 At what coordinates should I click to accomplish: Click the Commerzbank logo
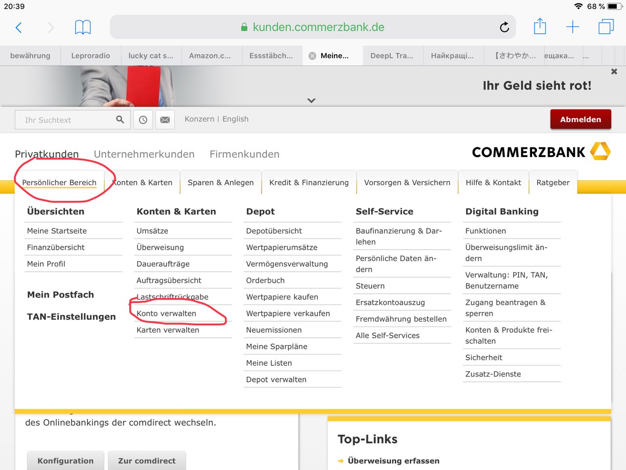[541, 152]
